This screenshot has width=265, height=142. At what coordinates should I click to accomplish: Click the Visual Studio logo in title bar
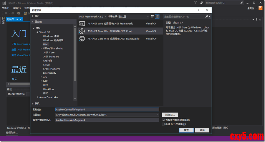pyautogui.click(x=4, y=3)
